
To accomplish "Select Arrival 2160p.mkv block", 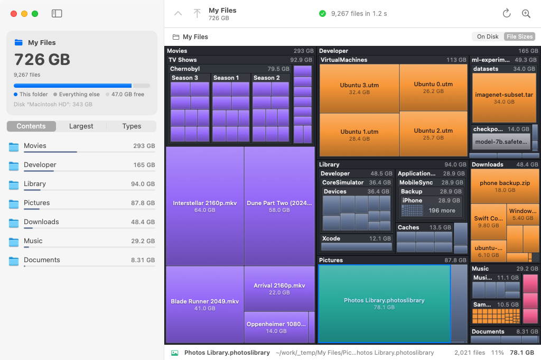I will click(279, 289).
